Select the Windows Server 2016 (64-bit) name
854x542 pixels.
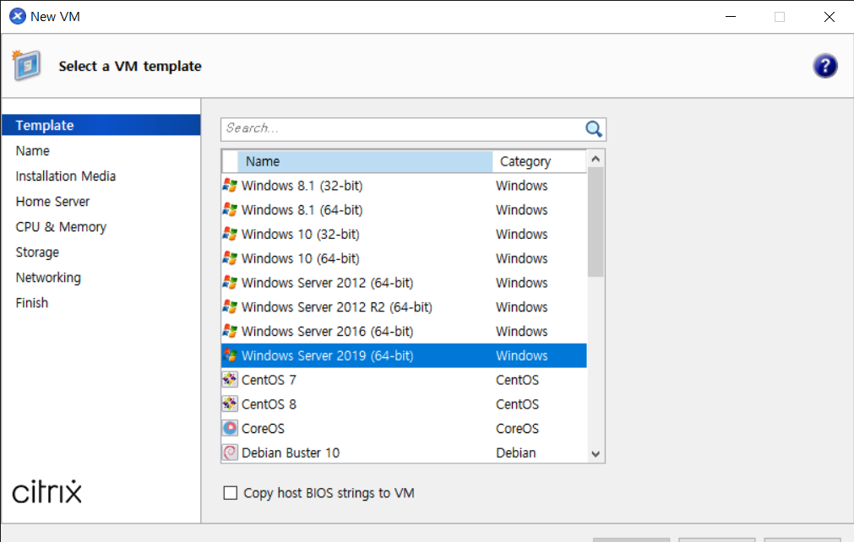tap(328, 331)
